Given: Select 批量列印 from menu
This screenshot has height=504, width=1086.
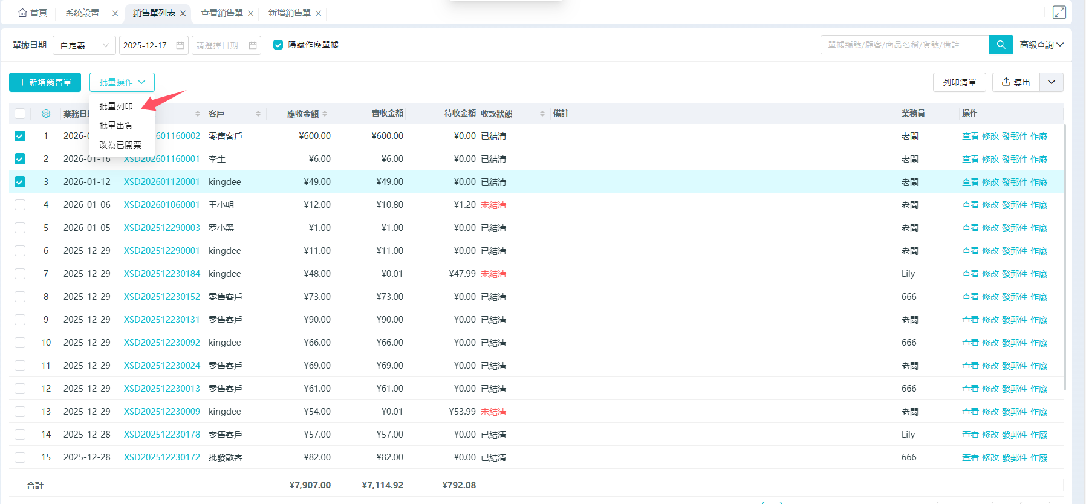Looking at the screenshot, I should [116, 106].
